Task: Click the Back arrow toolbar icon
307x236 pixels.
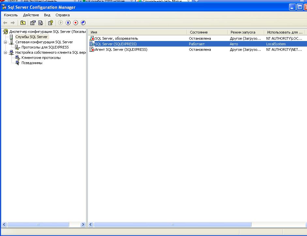Action: (x=5, y=23)
